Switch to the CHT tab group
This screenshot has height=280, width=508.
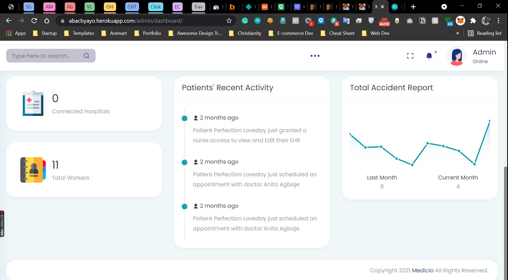132,7
